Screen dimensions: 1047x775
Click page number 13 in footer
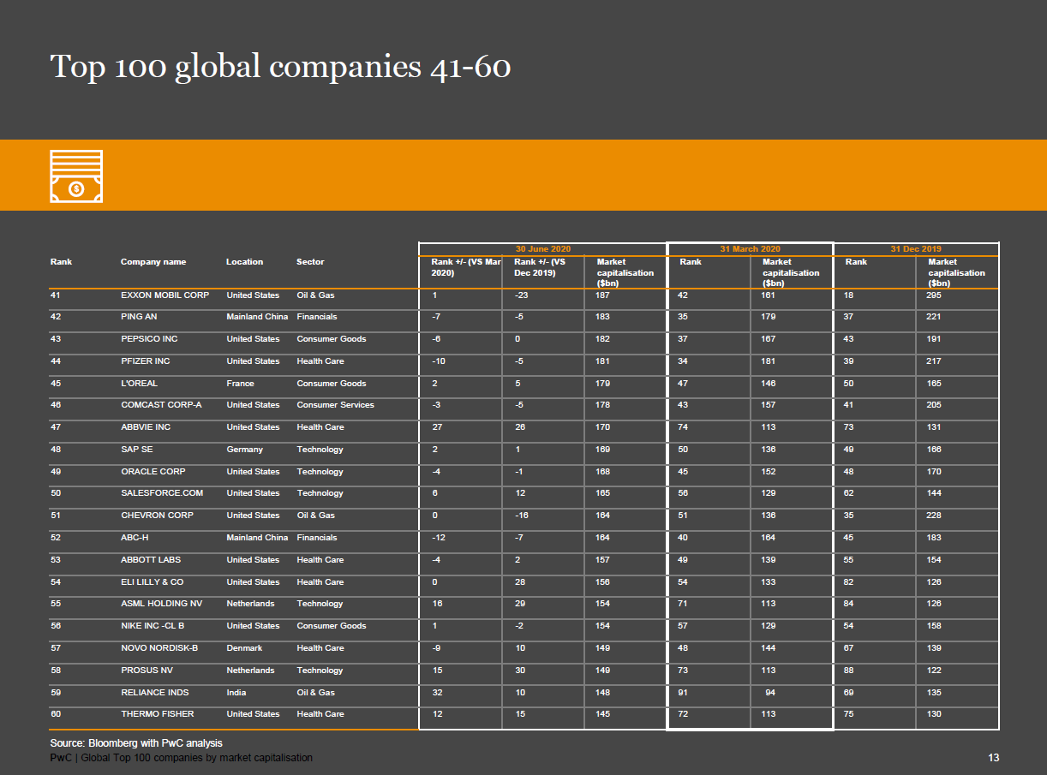[994, 758]
